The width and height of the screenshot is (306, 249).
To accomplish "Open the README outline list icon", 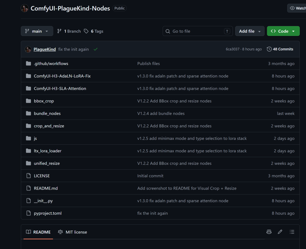I will [x=292, y=232].
